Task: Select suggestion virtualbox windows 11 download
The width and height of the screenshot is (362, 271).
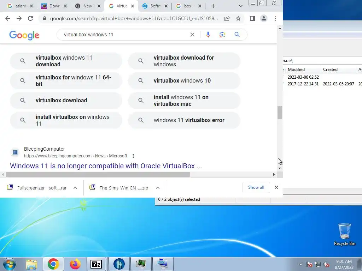Action: coord(66,61)
